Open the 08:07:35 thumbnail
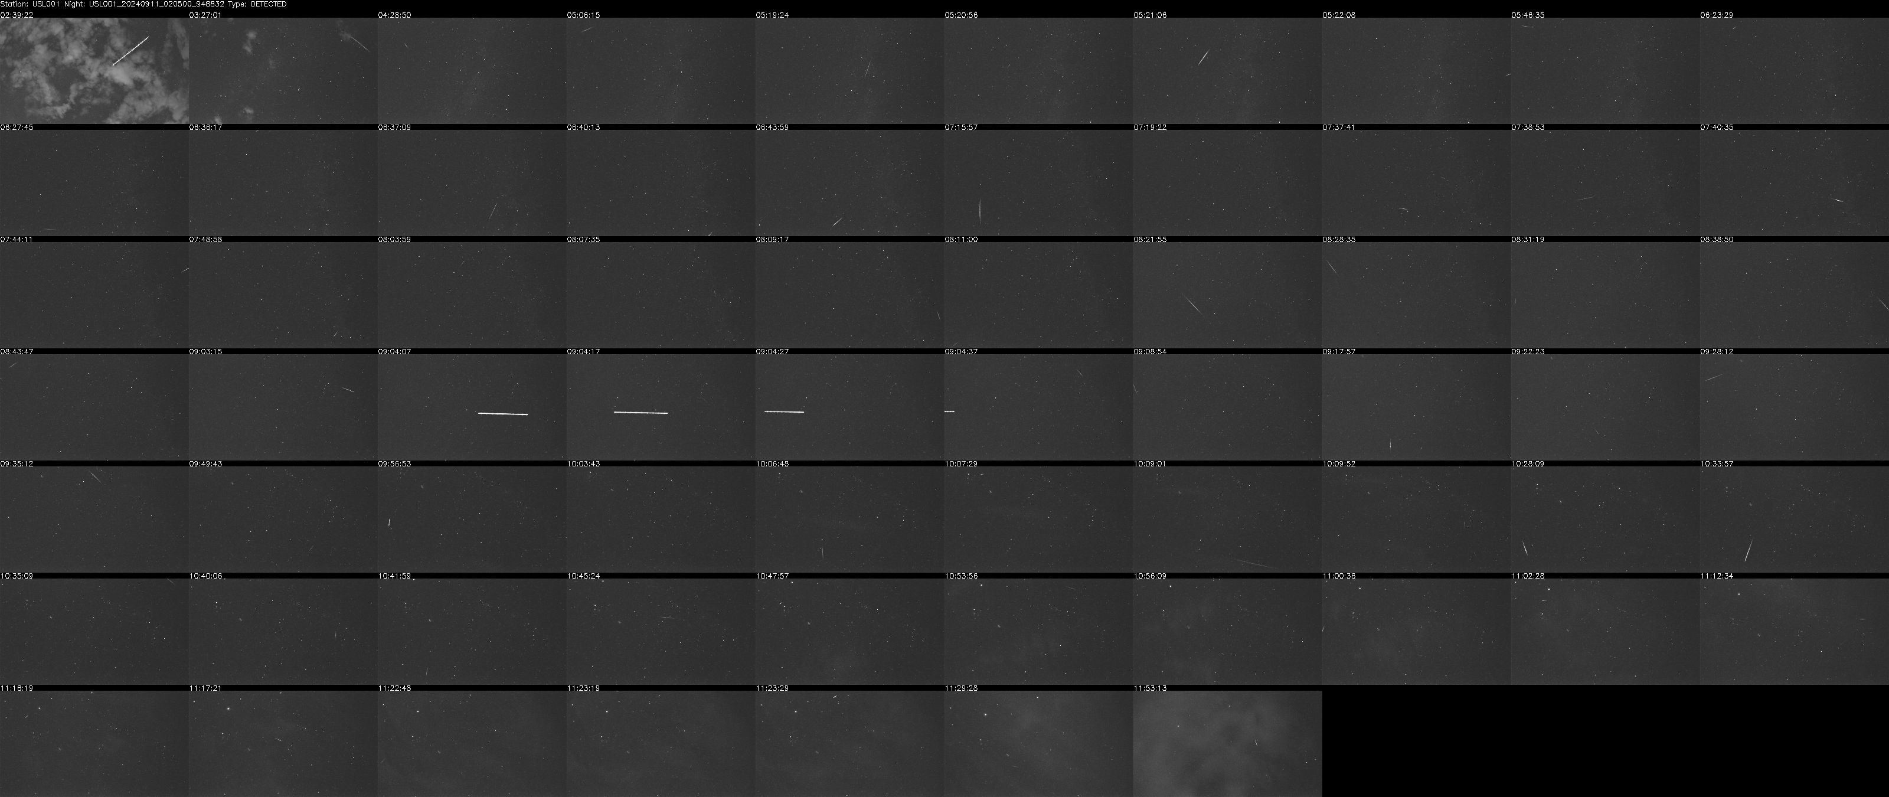This screenshot has width=1889, height=797. [x=661, y=295]
